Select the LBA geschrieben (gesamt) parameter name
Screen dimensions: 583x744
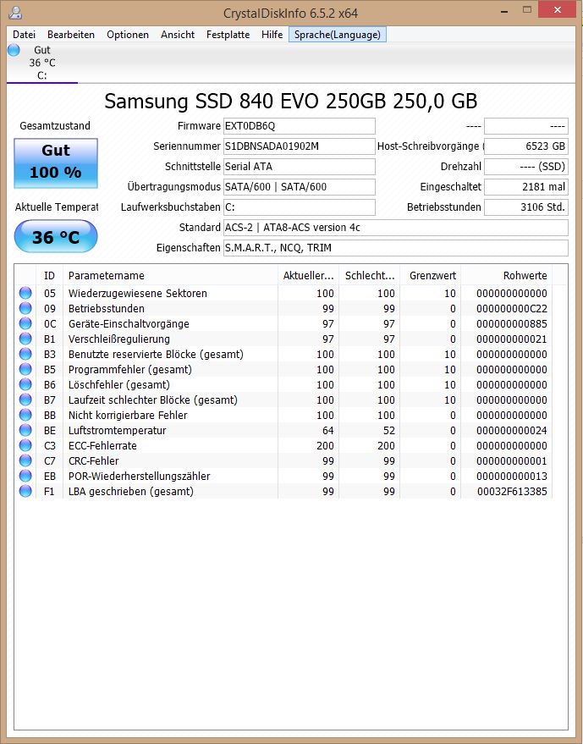click(x=131, y=491)
